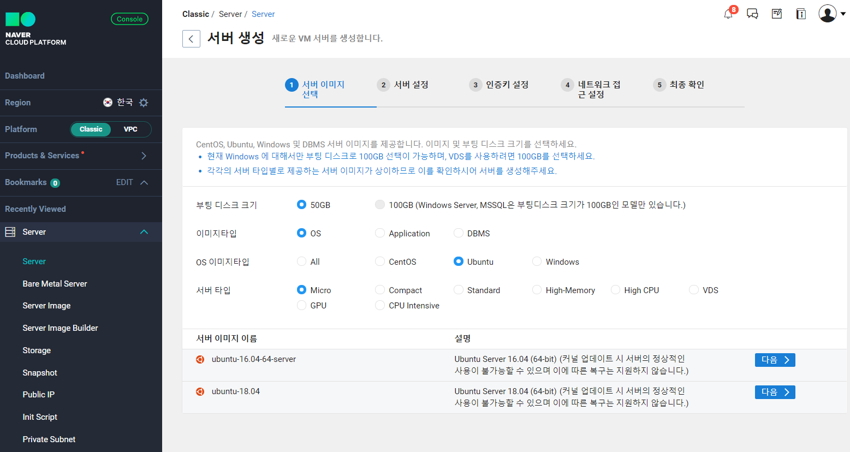Click the Korea flag region icon
Viewport: 850px width, 452px height.
(108, 102)
